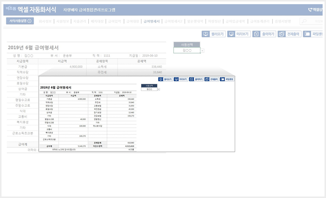Switch to the 급여입금내역 tab
The width and height of the screenshot is (326, 198).
(235, 21)
